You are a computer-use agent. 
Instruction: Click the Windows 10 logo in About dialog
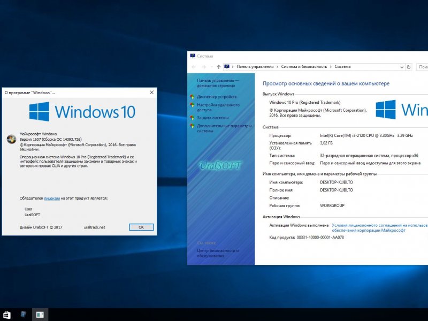coord(82,112)
